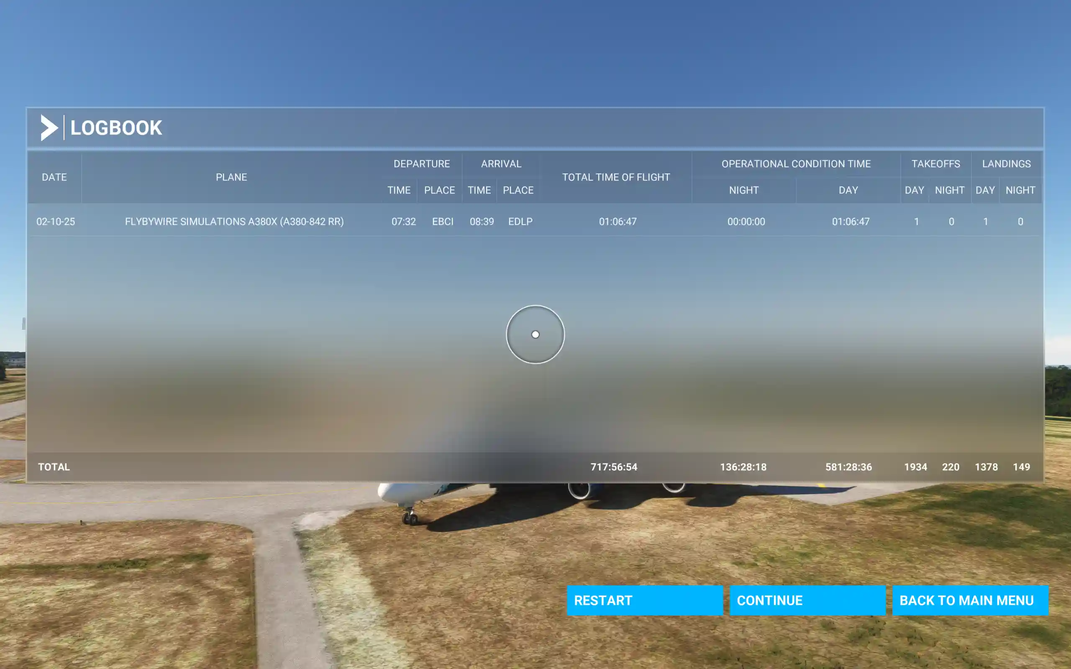Select the DATE column header

(54, 177)
